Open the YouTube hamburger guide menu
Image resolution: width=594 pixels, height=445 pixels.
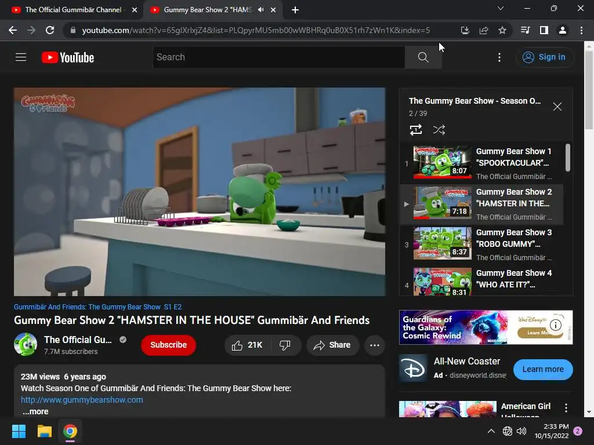(x=21, y=57)
